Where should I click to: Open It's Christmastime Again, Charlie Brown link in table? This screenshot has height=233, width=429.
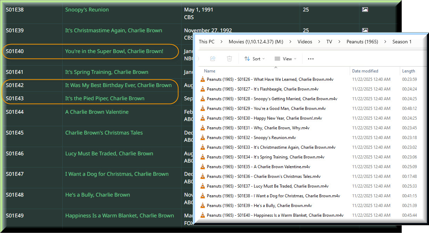[x=114, y=31]
